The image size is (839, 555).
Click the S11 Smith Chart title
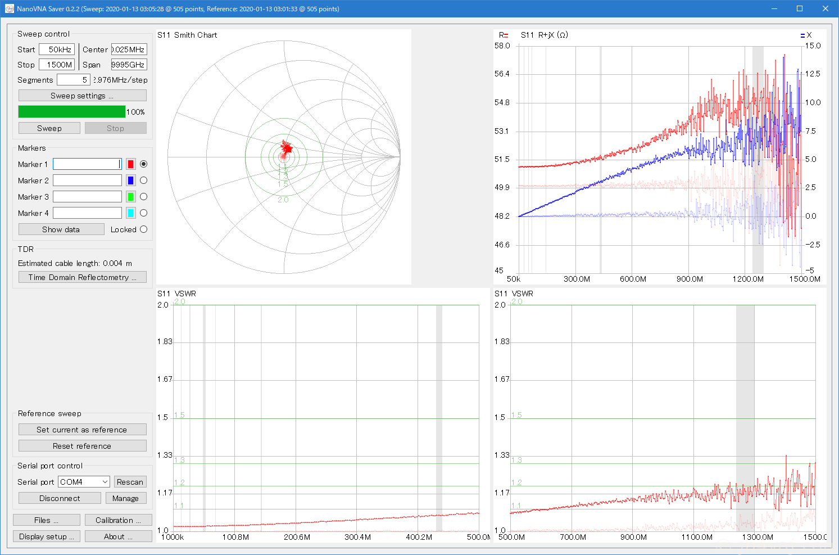click(187, 35)
